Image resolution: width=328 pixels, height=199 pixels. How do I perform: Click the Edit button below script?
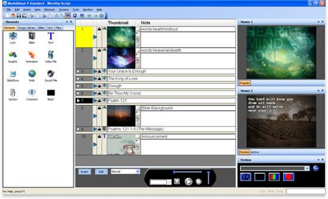click(101, 171)
